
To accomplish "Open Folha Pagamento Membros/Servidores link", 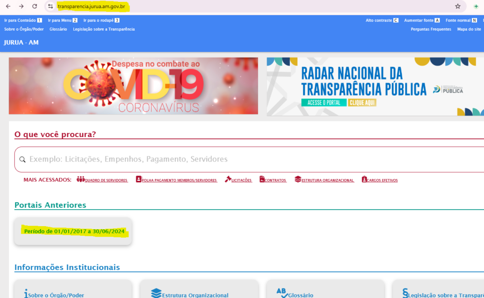I will pos(179,180).
